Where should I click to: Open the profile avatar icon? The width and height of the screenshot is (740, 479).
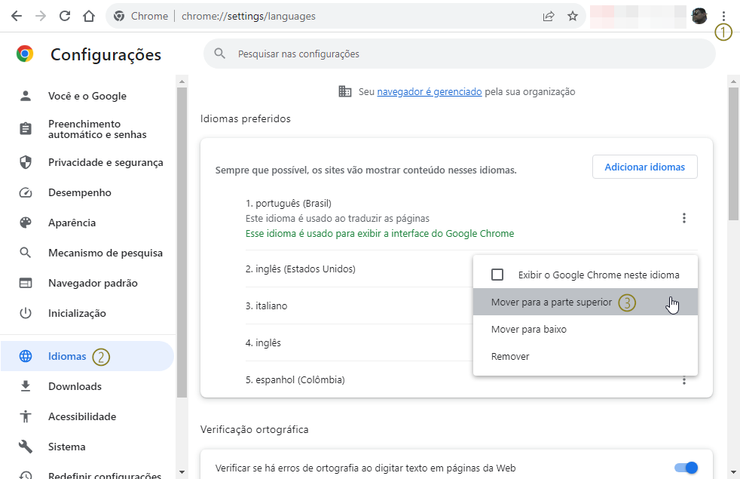click(x=699, y=16)
